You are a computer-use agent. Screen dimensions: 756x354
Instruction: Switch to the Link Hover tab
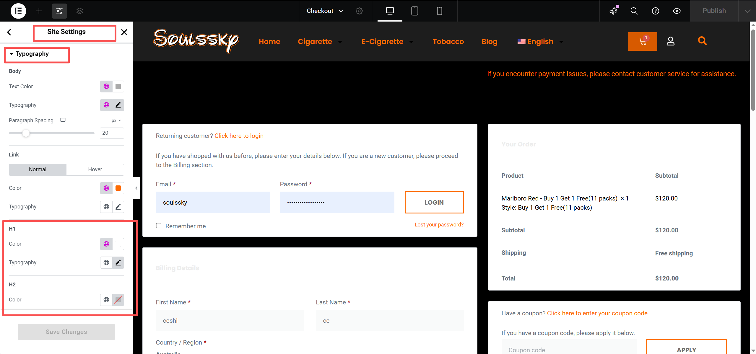coord(95,169)
